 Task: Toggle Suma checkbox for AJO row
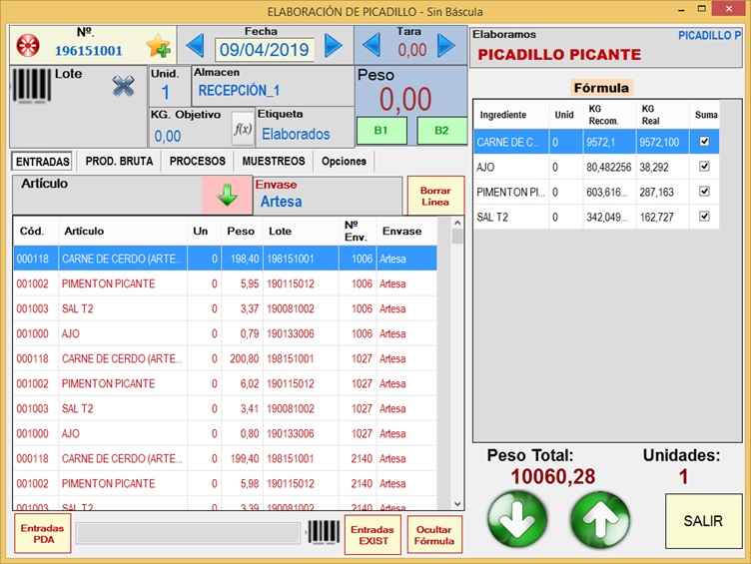[705, 167]
